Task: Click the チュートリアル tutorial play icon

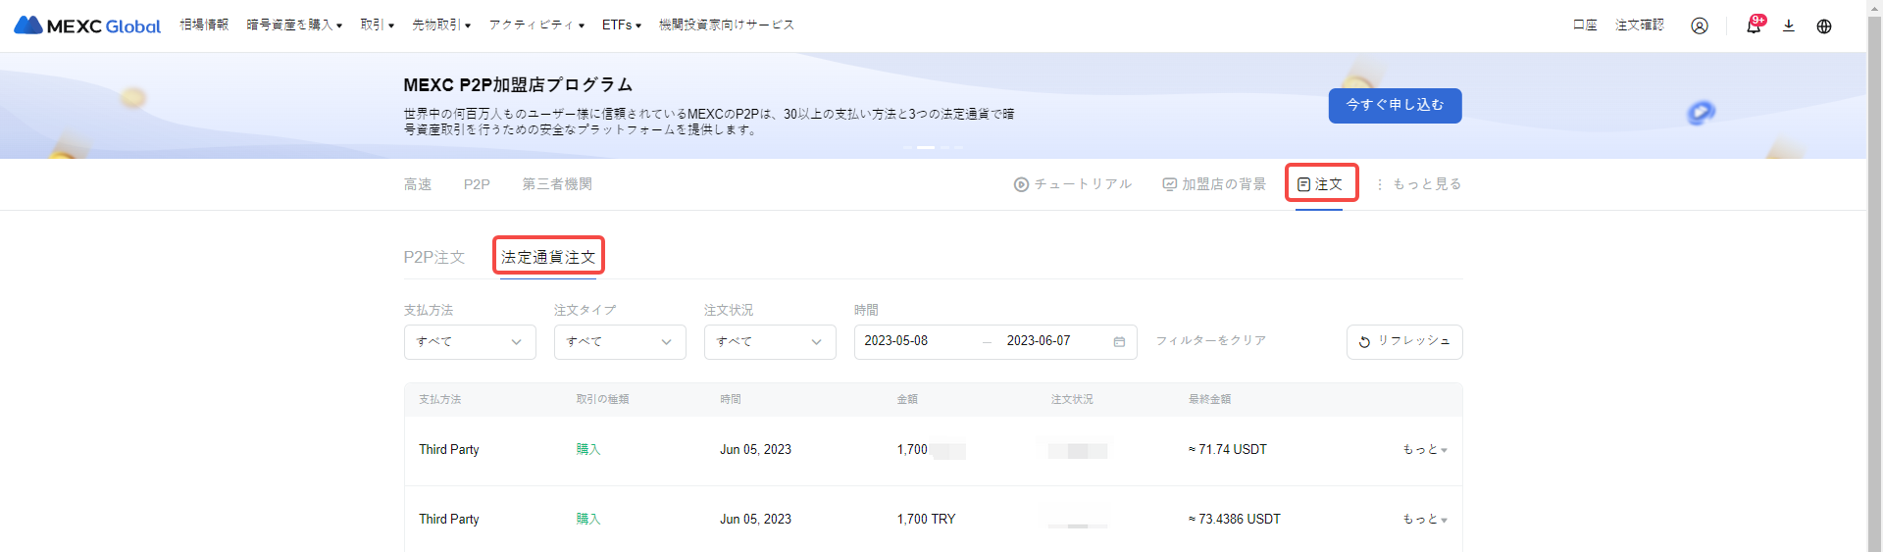Action: [1021, 184]
